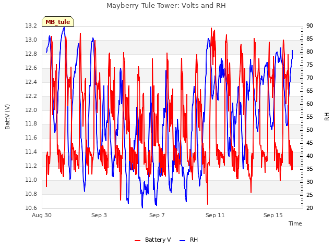Click the 'Sep 7' x-axis tick label
The image size is (334, 250).
[157, 215]
